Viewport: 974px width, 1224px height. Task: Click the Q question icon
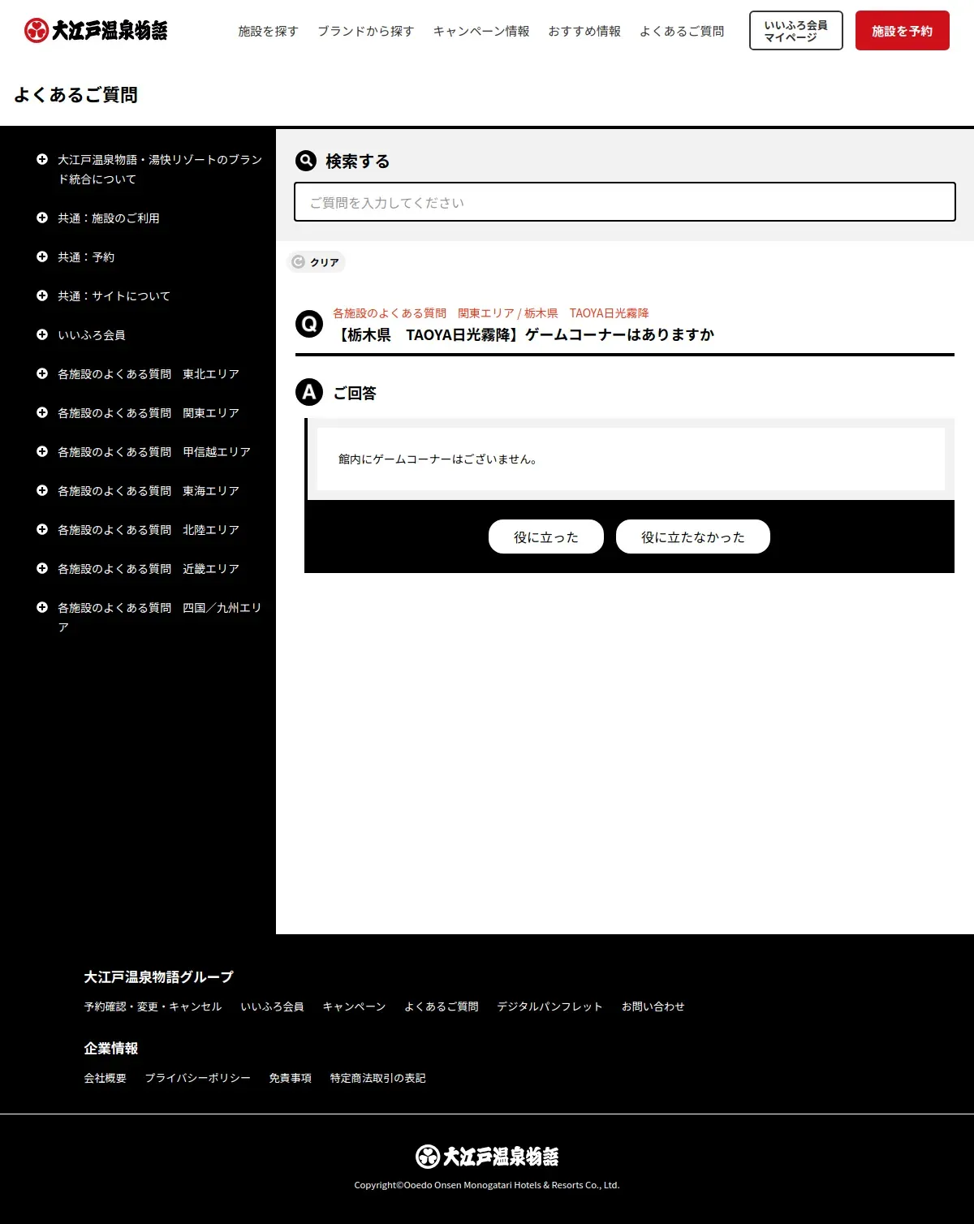click(309, 325)
